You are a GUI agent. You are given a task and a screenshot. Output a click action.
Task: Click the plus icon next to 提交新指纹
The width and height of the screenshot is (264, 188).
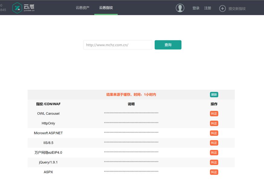(x=223, y=8)
